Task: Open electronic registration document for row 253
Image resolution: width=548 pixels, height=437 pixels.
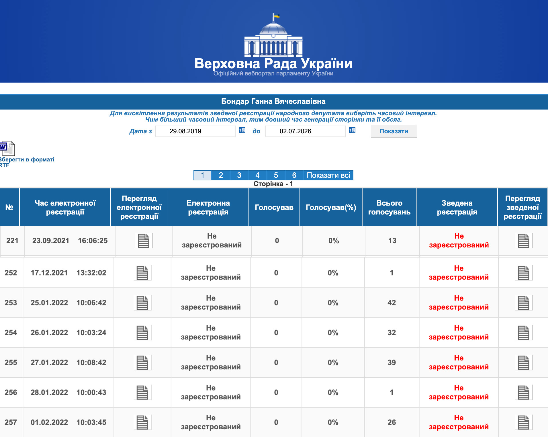Action: pos(142,303)
